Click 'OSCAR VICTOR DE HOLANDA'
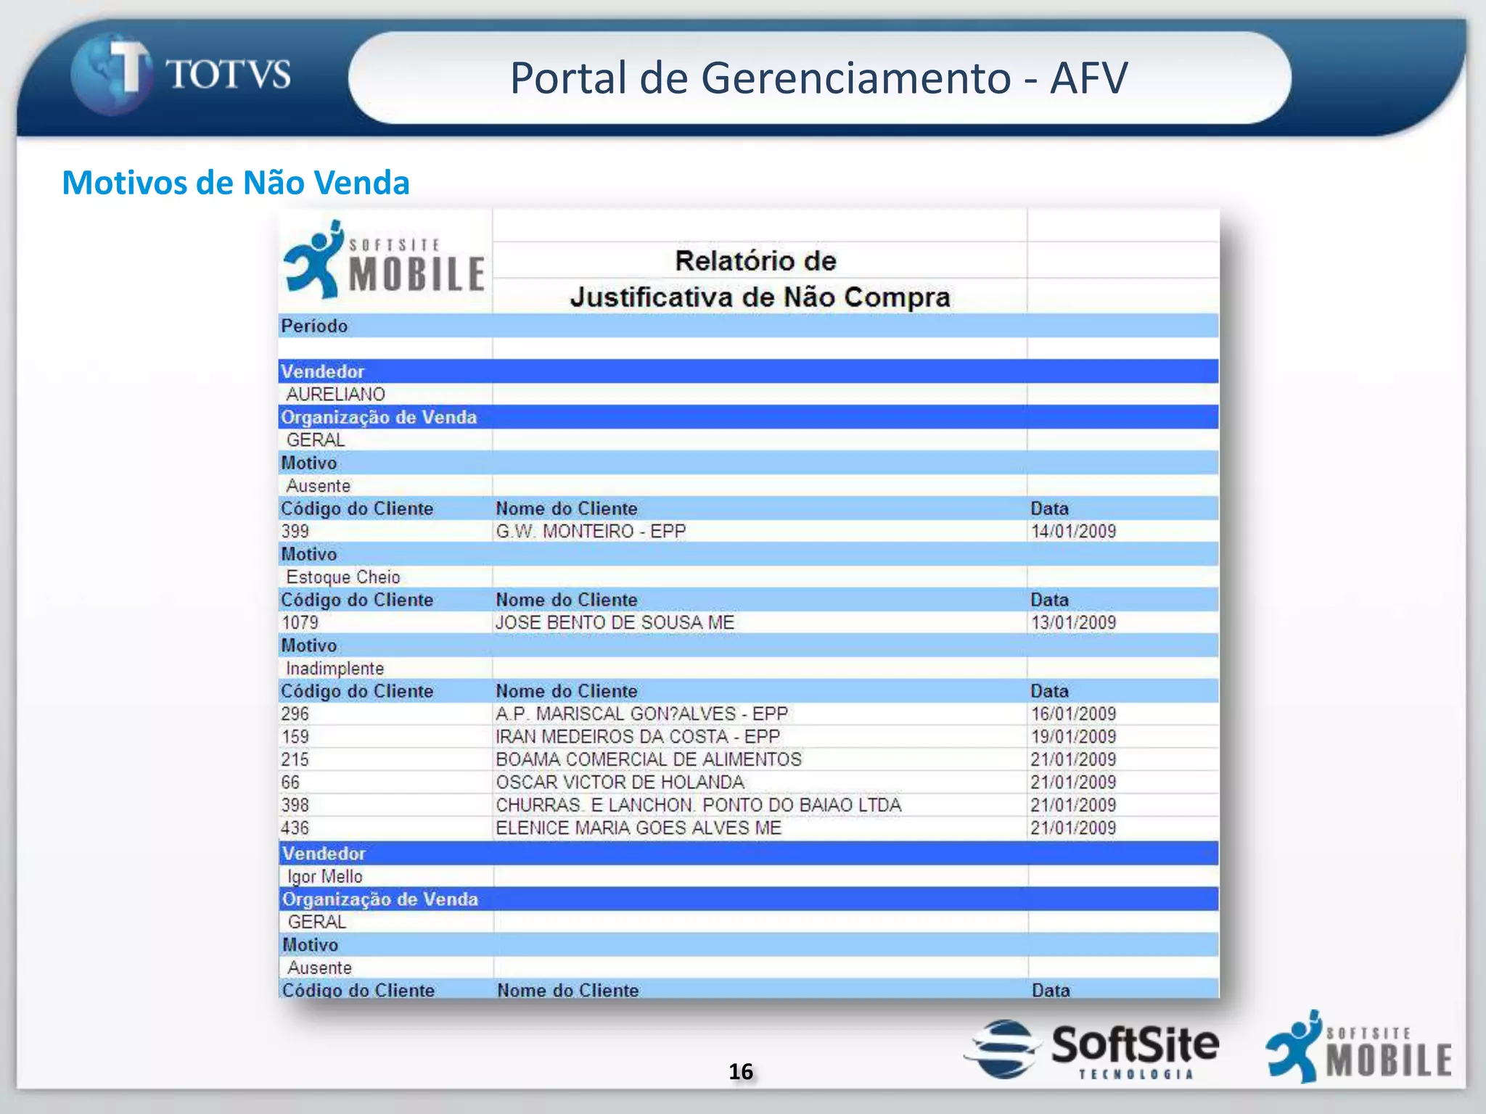This screenshot has height=1114, width=1486. pyautogui.click(x=620, y=782)
